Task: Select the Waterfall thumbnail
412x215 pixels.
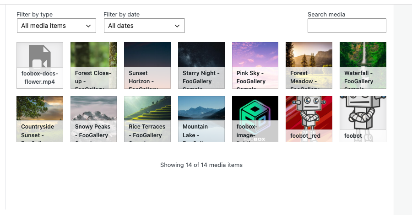Action: click(x=363, y=65)
